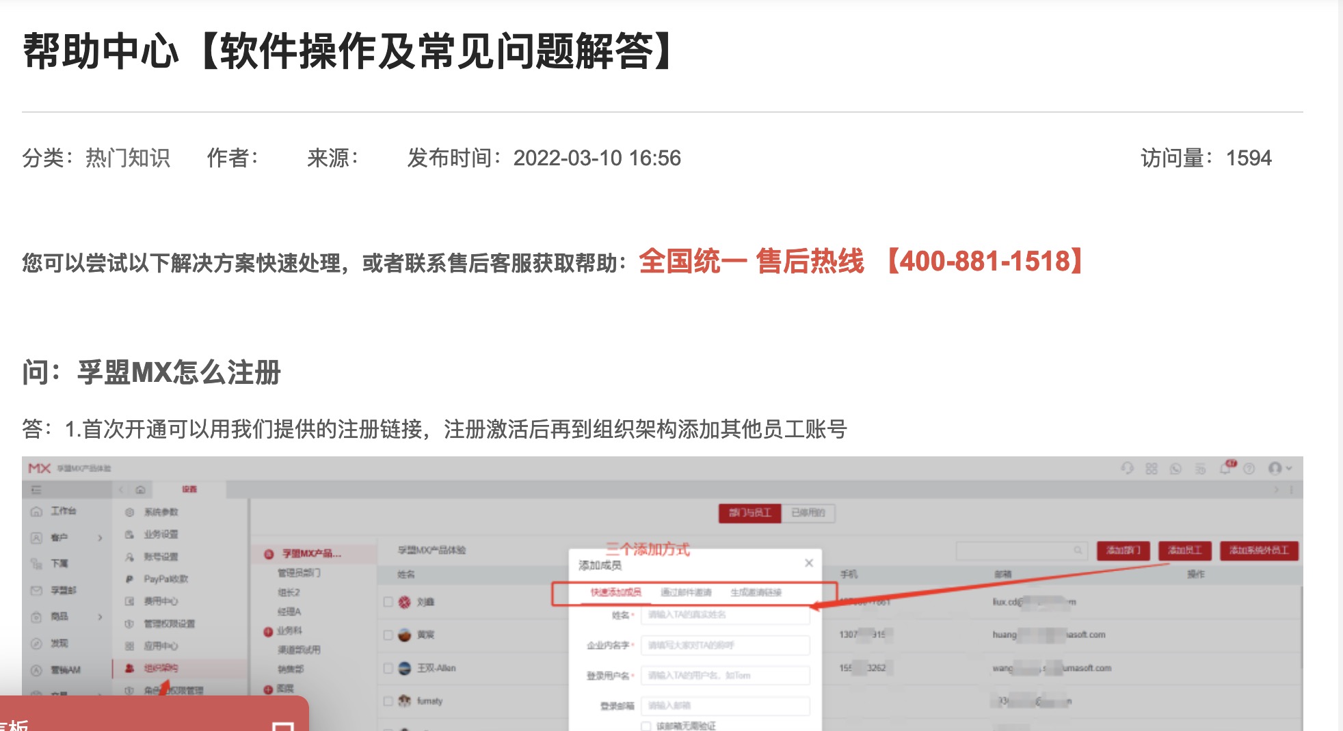
Task: Click the 姓名 input field in the dialog
Action: coord(725,616)
